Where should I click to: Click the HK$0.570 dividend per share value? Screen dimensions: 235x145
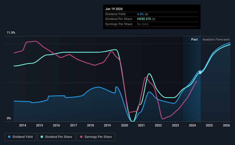[x=144, y=19]
